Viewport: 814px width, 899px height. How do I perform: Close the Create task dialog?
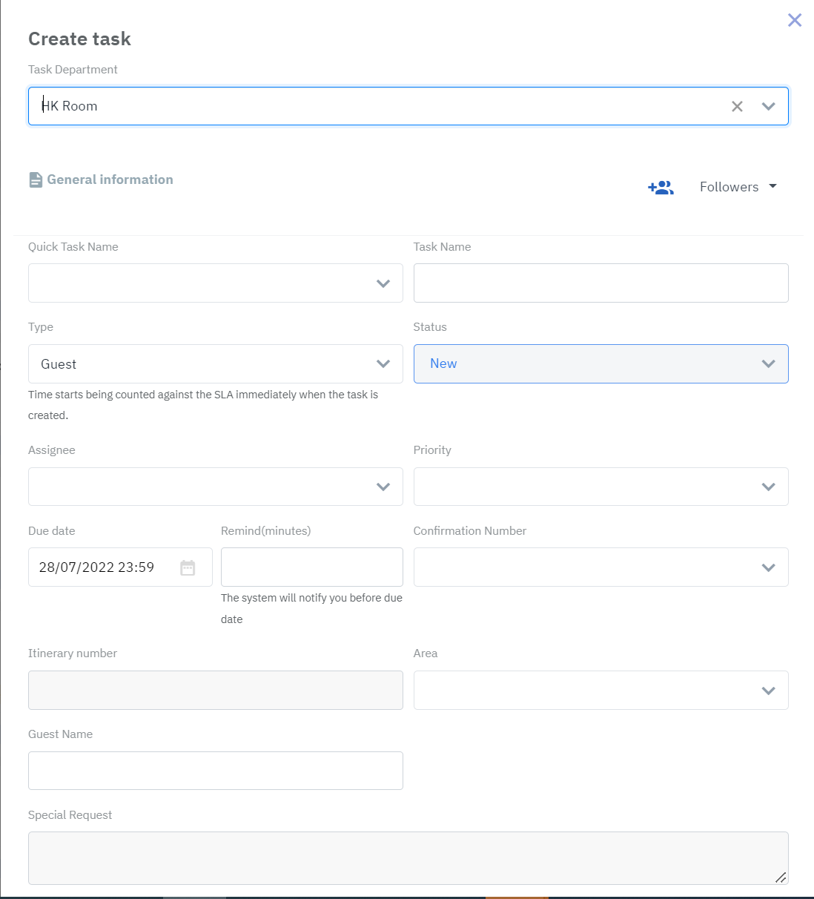794,20
